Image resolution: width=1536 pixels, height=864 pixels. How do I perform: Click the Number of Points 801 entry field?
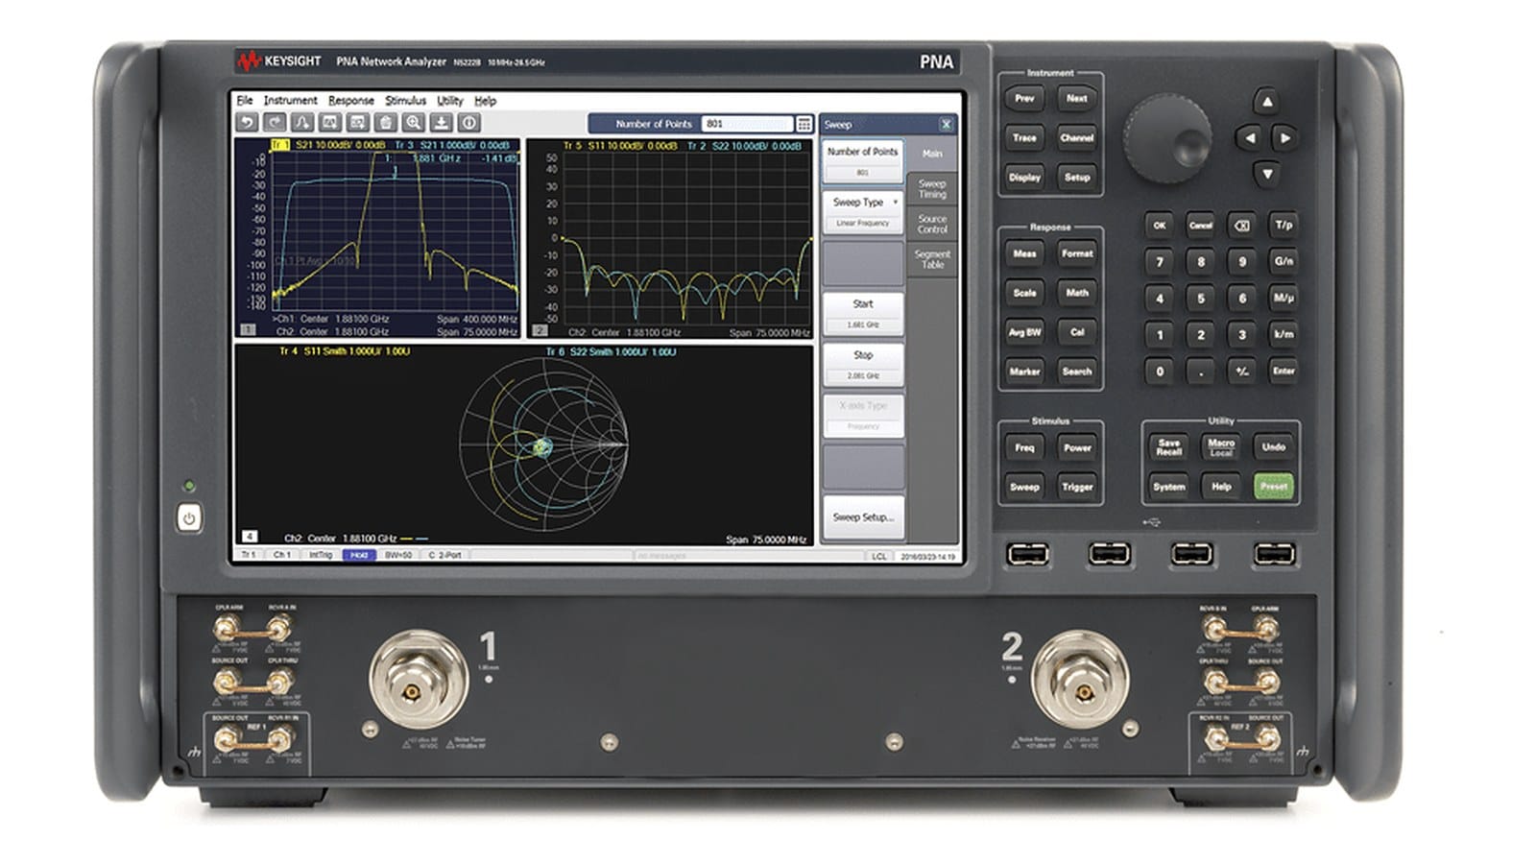coord(748,124)
